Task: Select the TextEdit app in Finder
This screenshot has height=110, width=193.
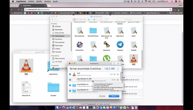Action: point(134,45)
